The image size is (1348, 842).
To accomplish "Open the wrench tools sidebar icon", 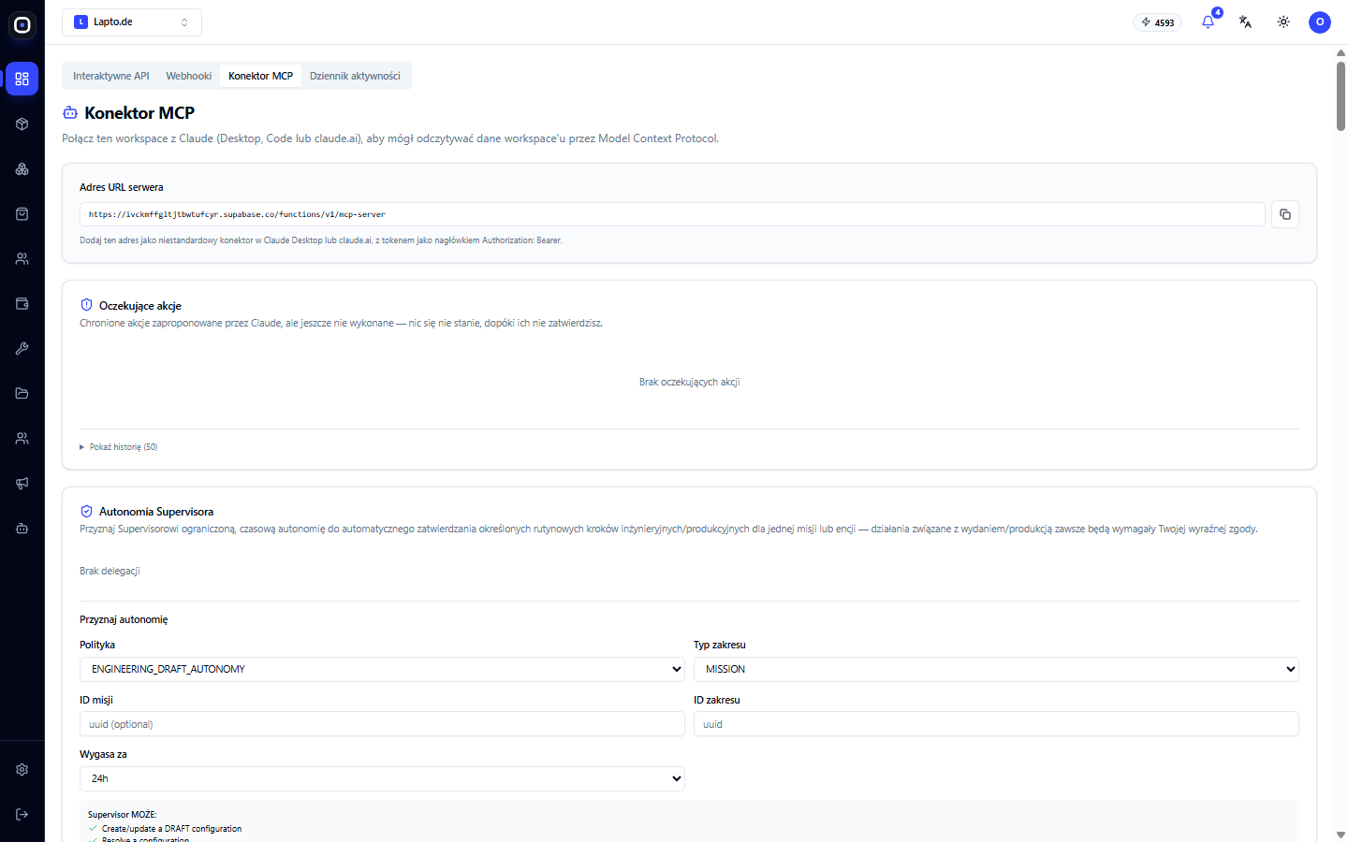I will pyautogui.click(x=22, y=349).
